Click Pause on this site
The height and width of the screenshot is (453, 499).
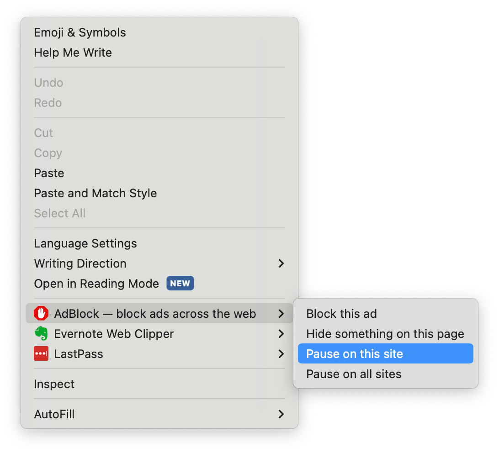click(x=355, y=354)
